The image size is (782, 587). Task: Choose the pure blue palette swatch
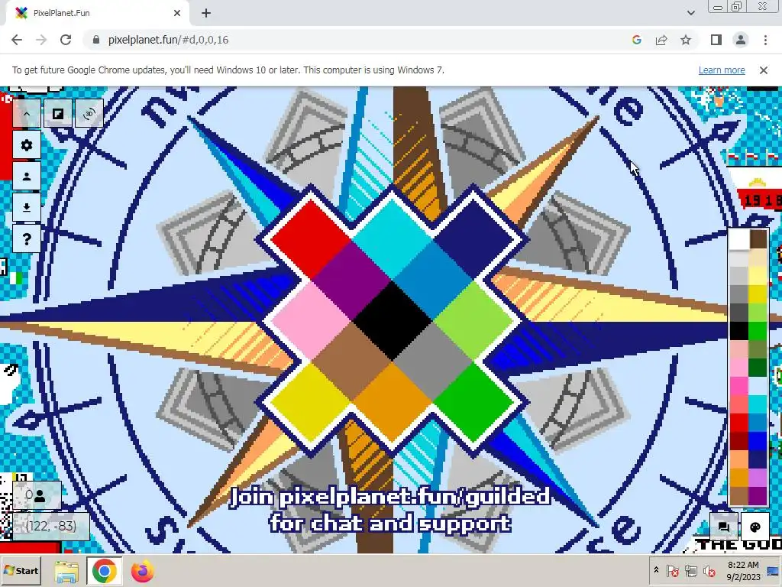point(758,441)
